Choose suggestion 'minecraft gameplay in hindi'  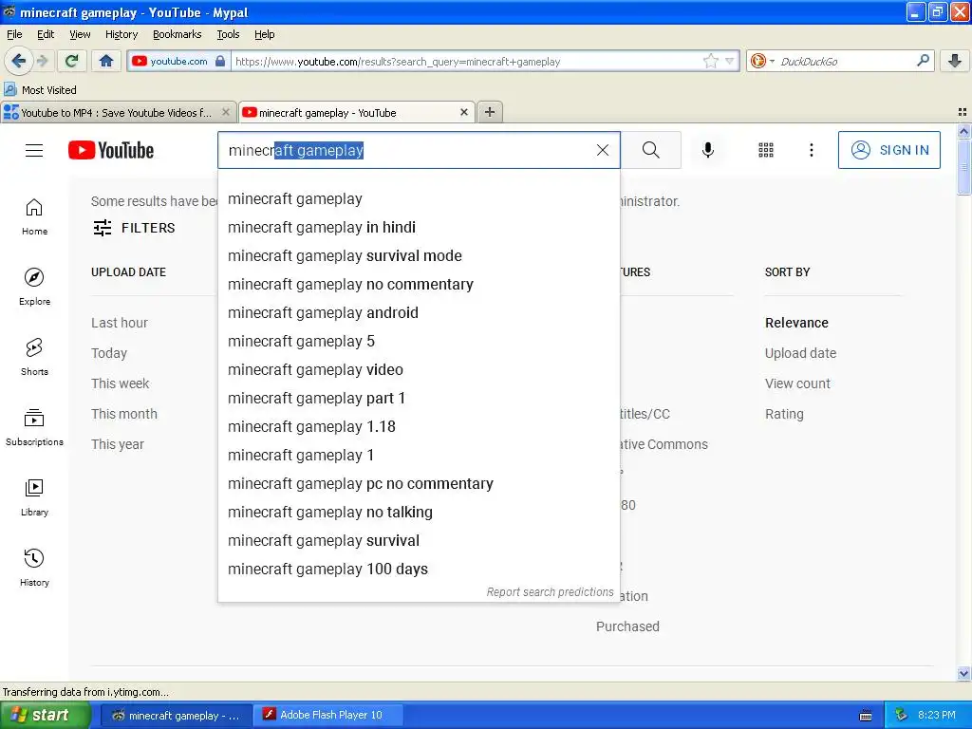click(419, 228)
